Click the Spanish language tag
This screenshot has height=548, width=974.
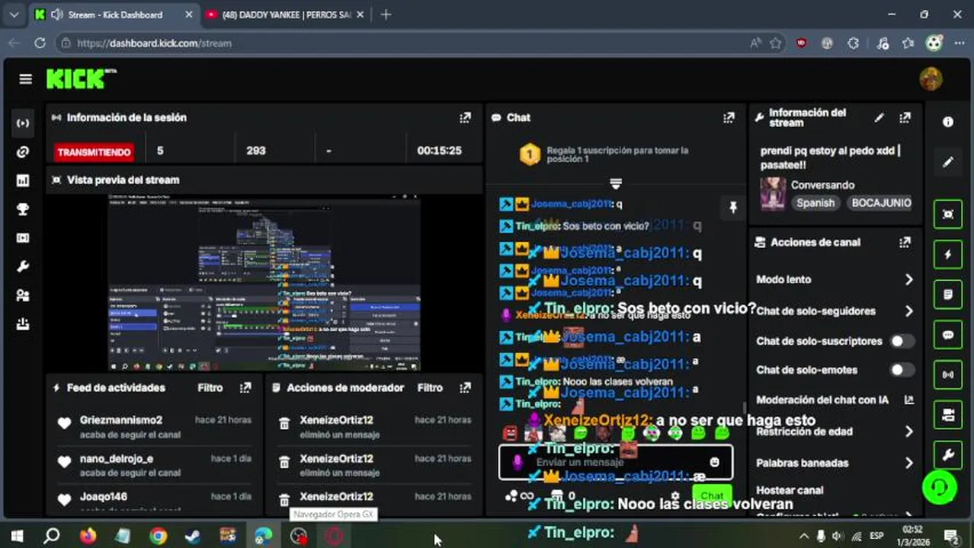(x=815, y=203)
